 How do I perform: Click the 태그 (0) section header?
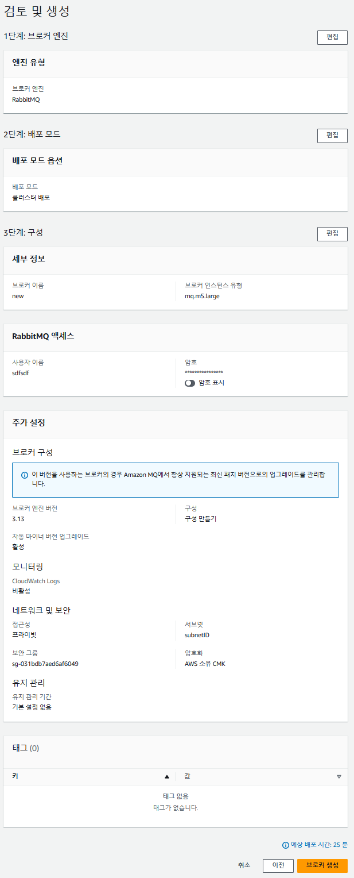pyautogui.click(x=26, y=748)
